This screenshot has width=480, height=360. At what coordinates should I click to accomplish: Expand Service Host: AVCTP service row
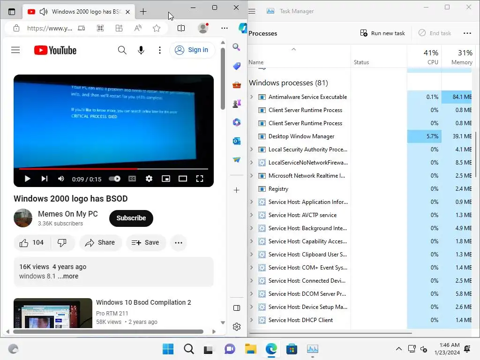coord(252,215)
